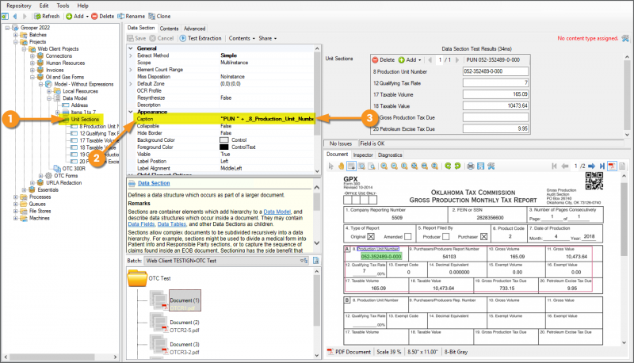The height and width of the screenshot is (363, 634).
Task: Toggle the Original checkbox on the form
Action: tap(371, 237)
